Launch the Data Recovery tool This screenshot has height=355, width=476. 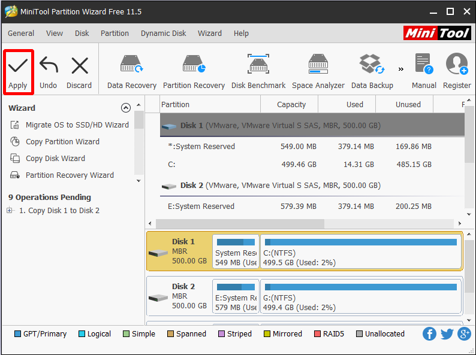[132, 72]
